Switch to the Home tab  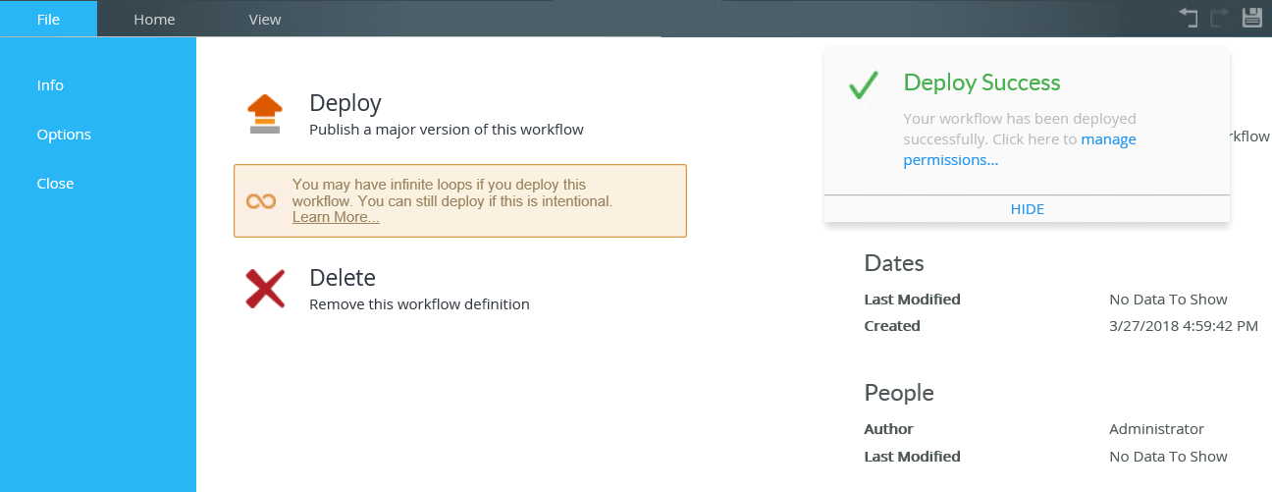pyautogui.click(x=154, y=19)
